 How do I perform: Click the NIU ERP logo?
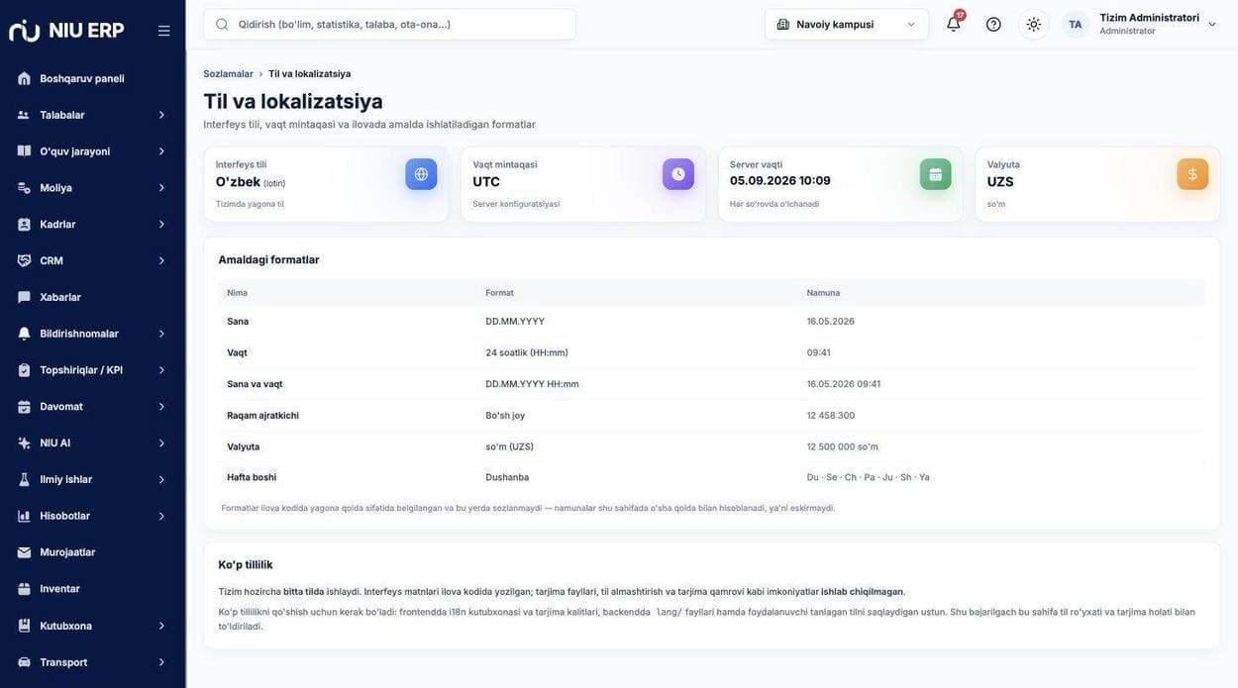pos(66,30)
